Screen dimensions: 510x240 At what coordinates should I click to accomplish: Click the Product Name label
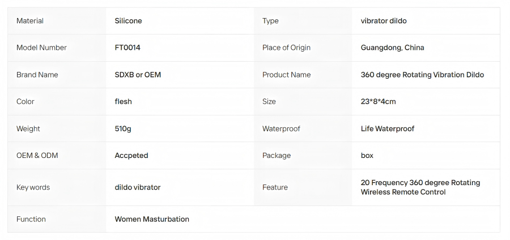coord(287,75)
